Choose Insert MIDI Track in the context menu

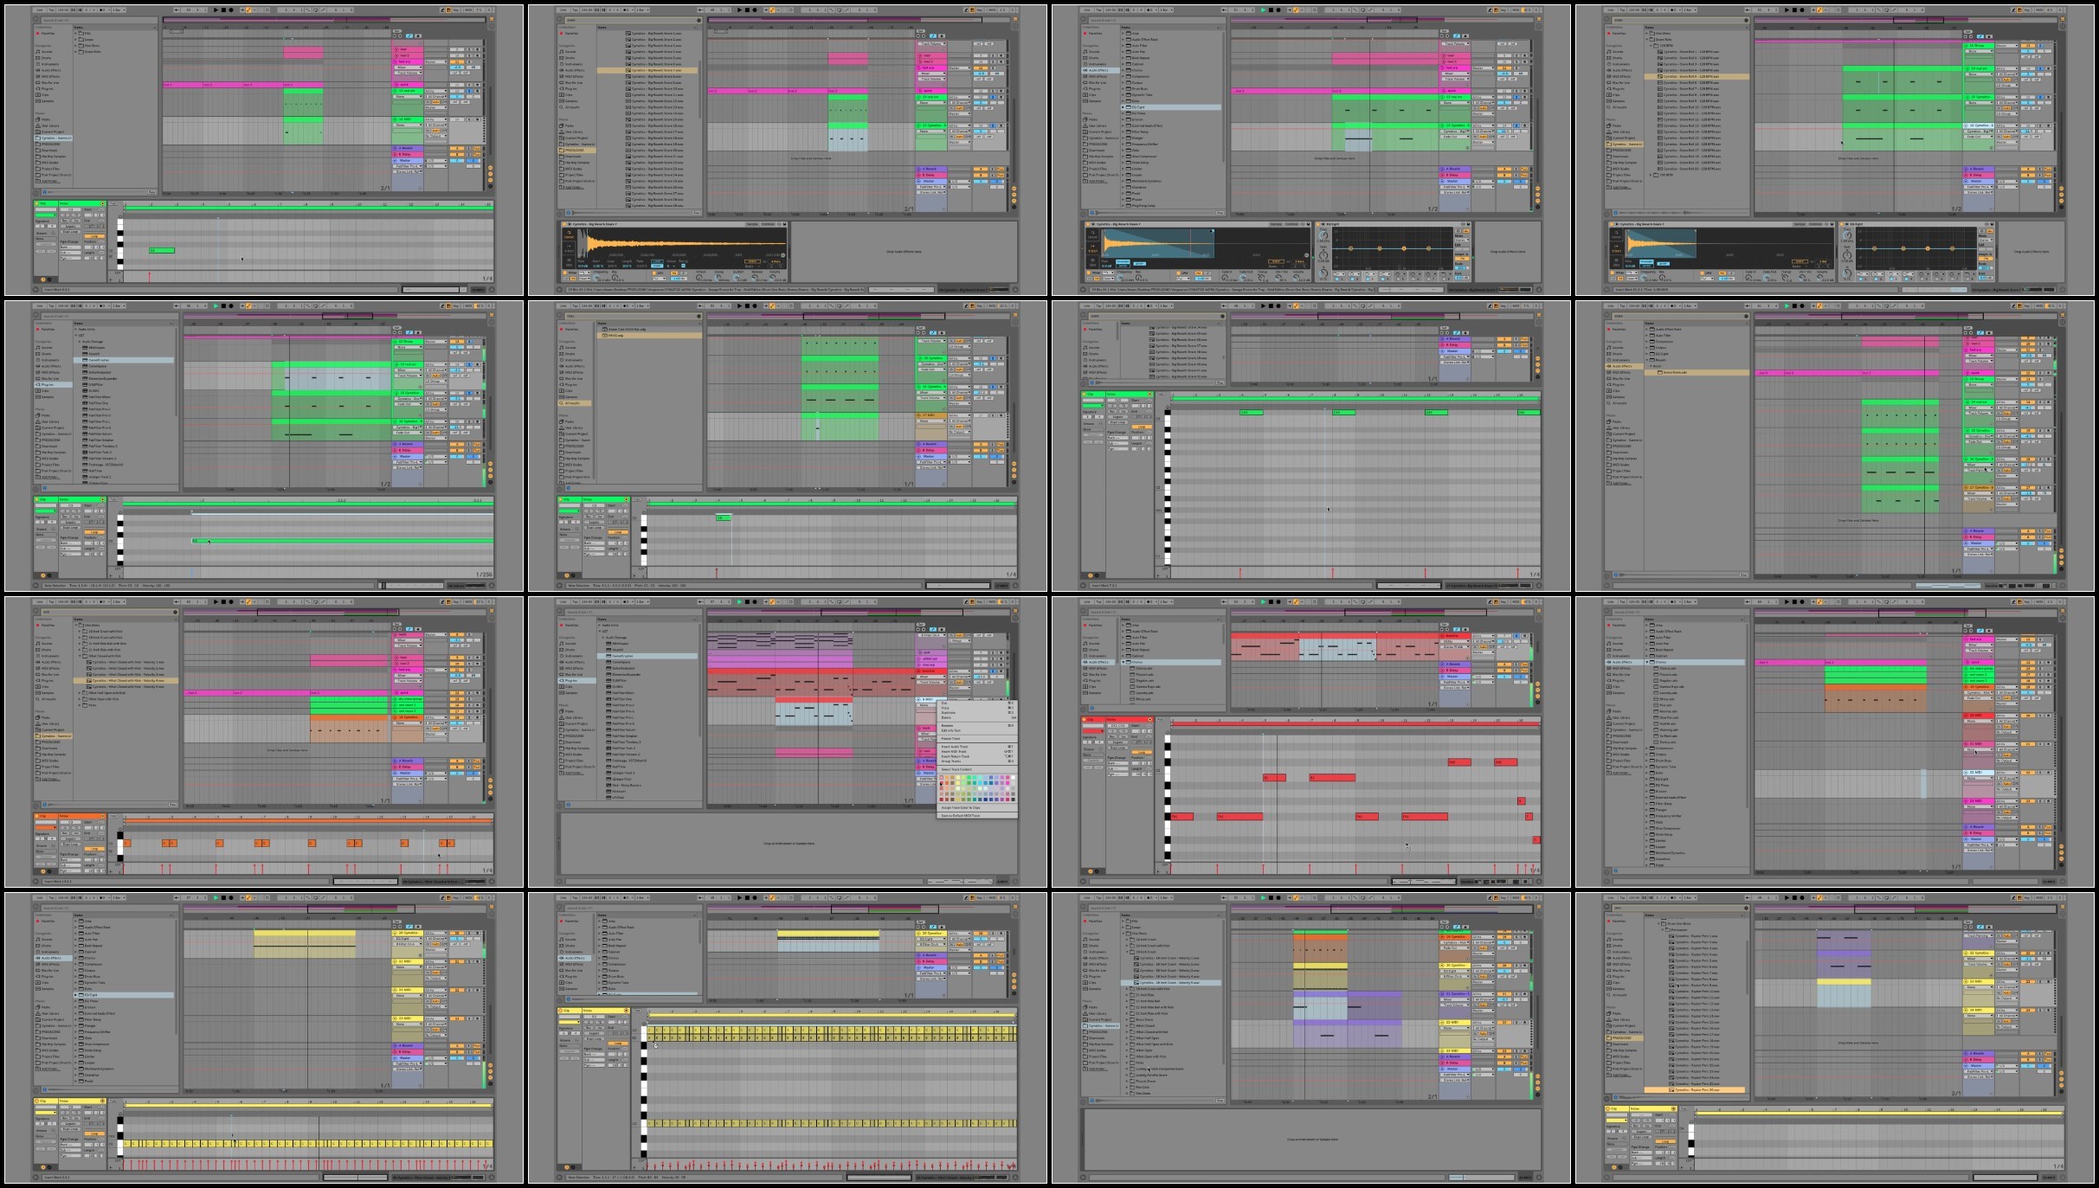coord(977,752)
